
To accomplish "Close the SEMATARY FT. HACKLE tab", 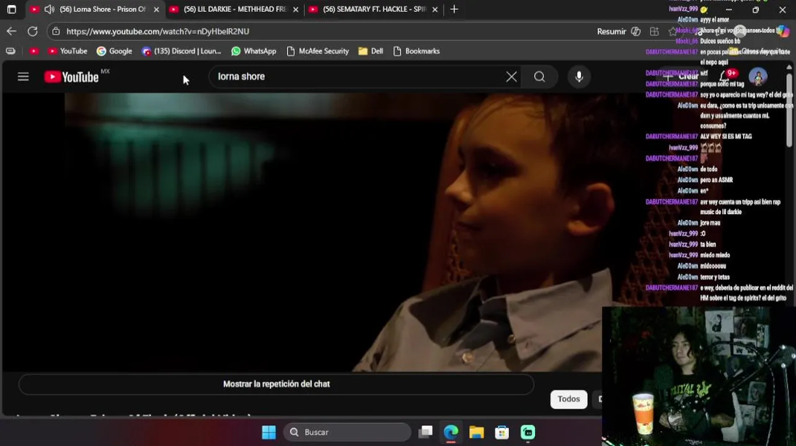I will 435,9.
